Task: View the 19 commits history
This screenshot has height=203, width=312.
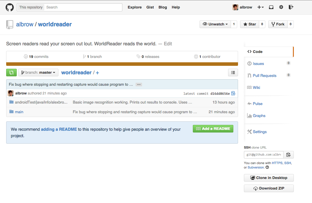Action: [36, 57]
